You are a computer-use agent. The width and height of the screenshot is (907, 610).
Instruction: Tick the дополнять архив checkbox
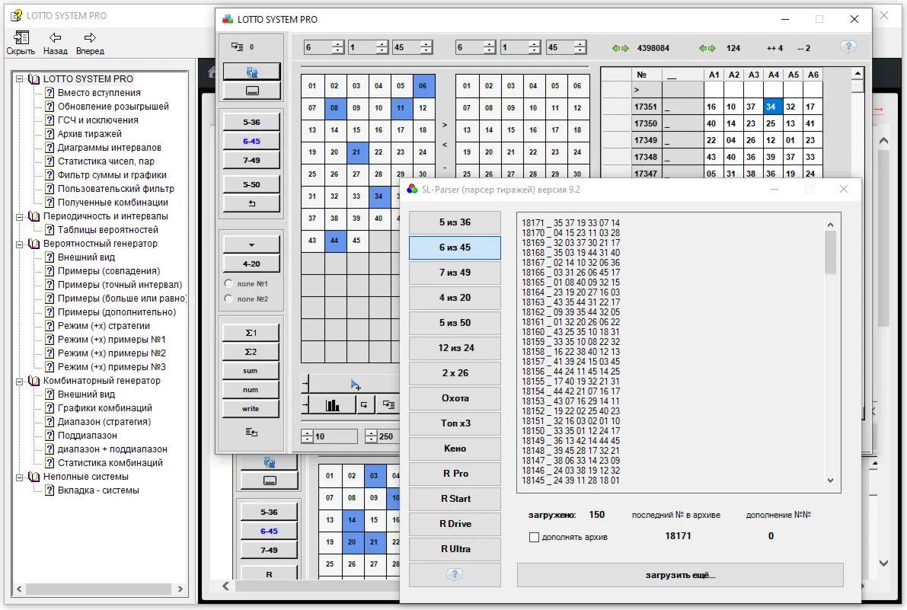pyautogui.click(x=534, y=537)
